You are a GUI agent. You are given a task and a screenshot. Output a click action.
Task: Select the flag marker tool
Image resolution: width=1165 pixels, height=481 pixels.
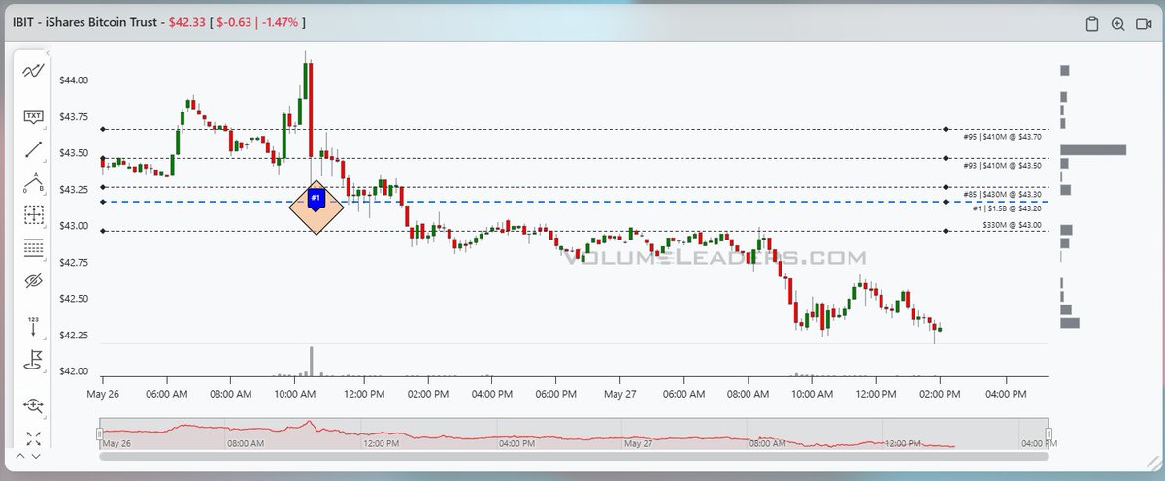pyautogui.click(x=34, y=361)
